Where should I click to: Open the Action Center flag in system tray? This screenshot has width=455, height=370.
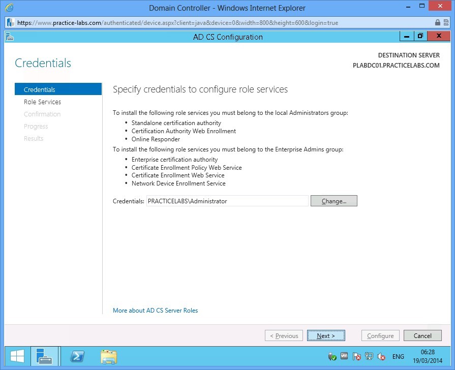click(x=356, y=356)
